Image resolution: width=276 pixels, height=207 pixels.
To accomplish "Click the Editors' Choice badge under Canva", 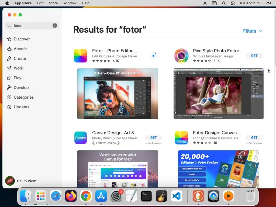I will [x=106, y=143].
